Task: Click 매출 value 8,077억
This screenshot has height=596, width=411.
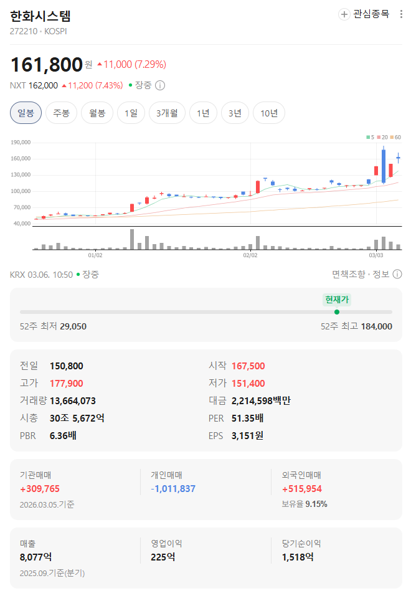Action: [35, 557]
